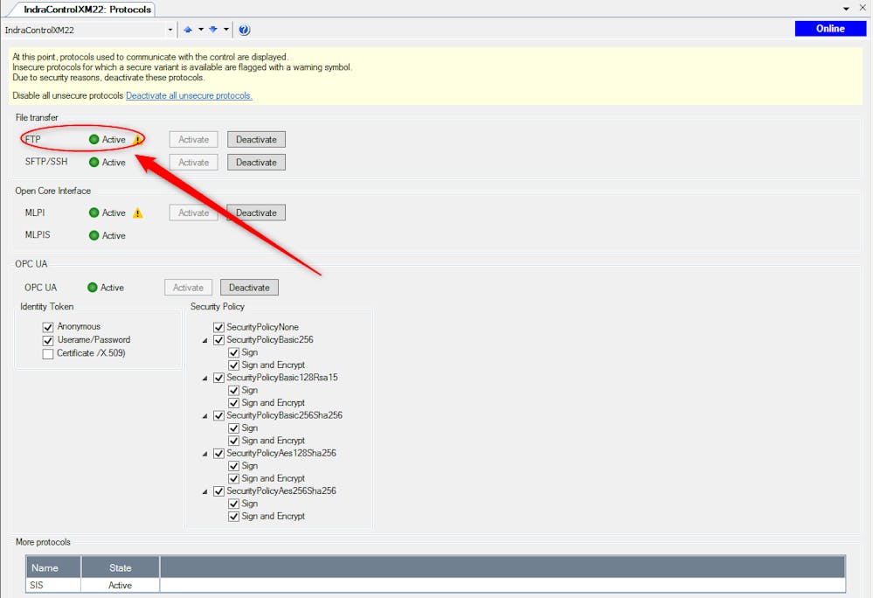Click the MLPI protocol label
Viewport: 873px width, 598px height.
[35, 212]
